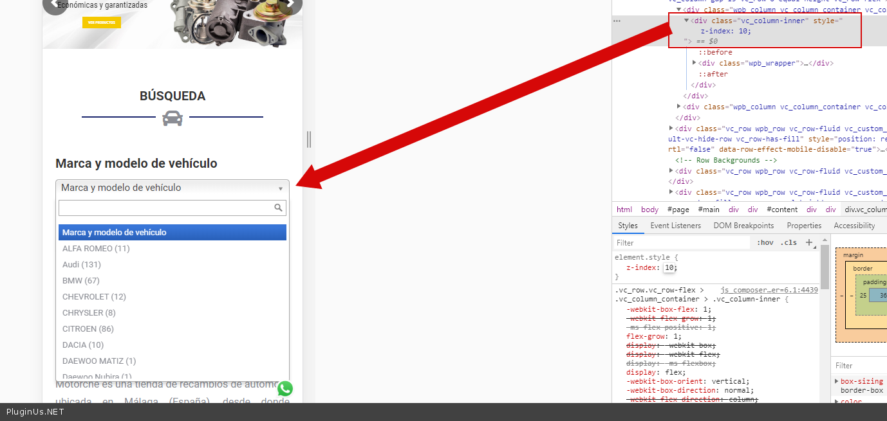Click the plus icon for new style rule
The height and width of the screenshot is (421, 887).
click(x=810, y=242)
